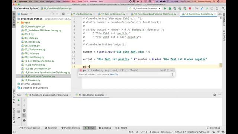
Task: Open Terminal tool window
Action: [51, 128]
